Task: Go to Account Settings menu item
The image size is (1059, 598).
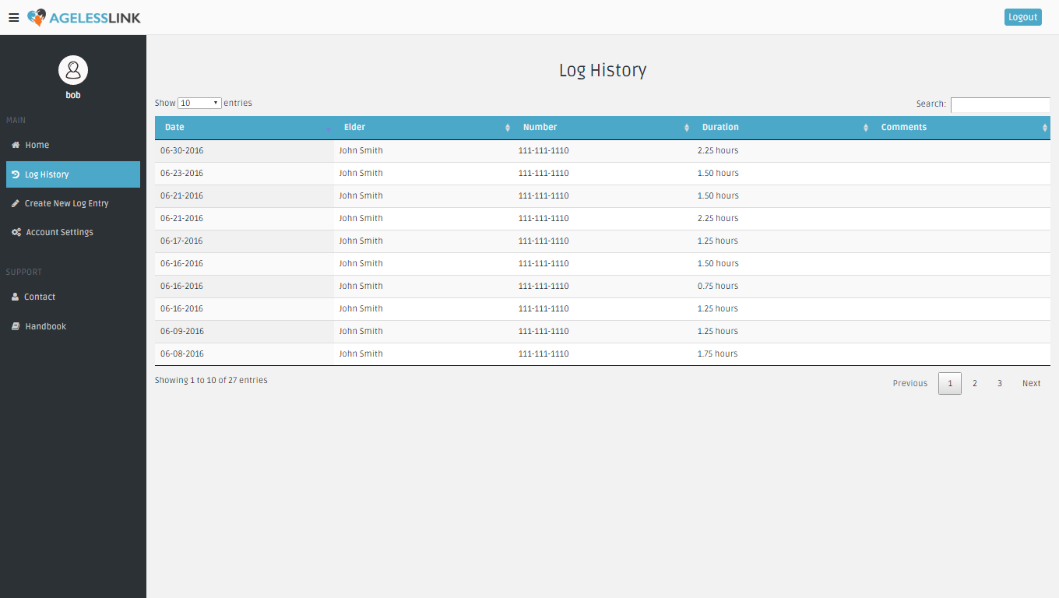Action: [59, 232]
